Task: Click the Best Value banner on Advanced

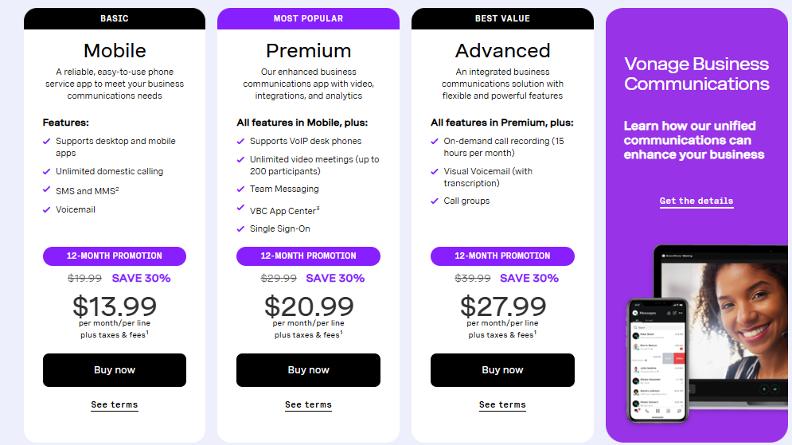Action: pyautogui.click(x=502, y=18)
